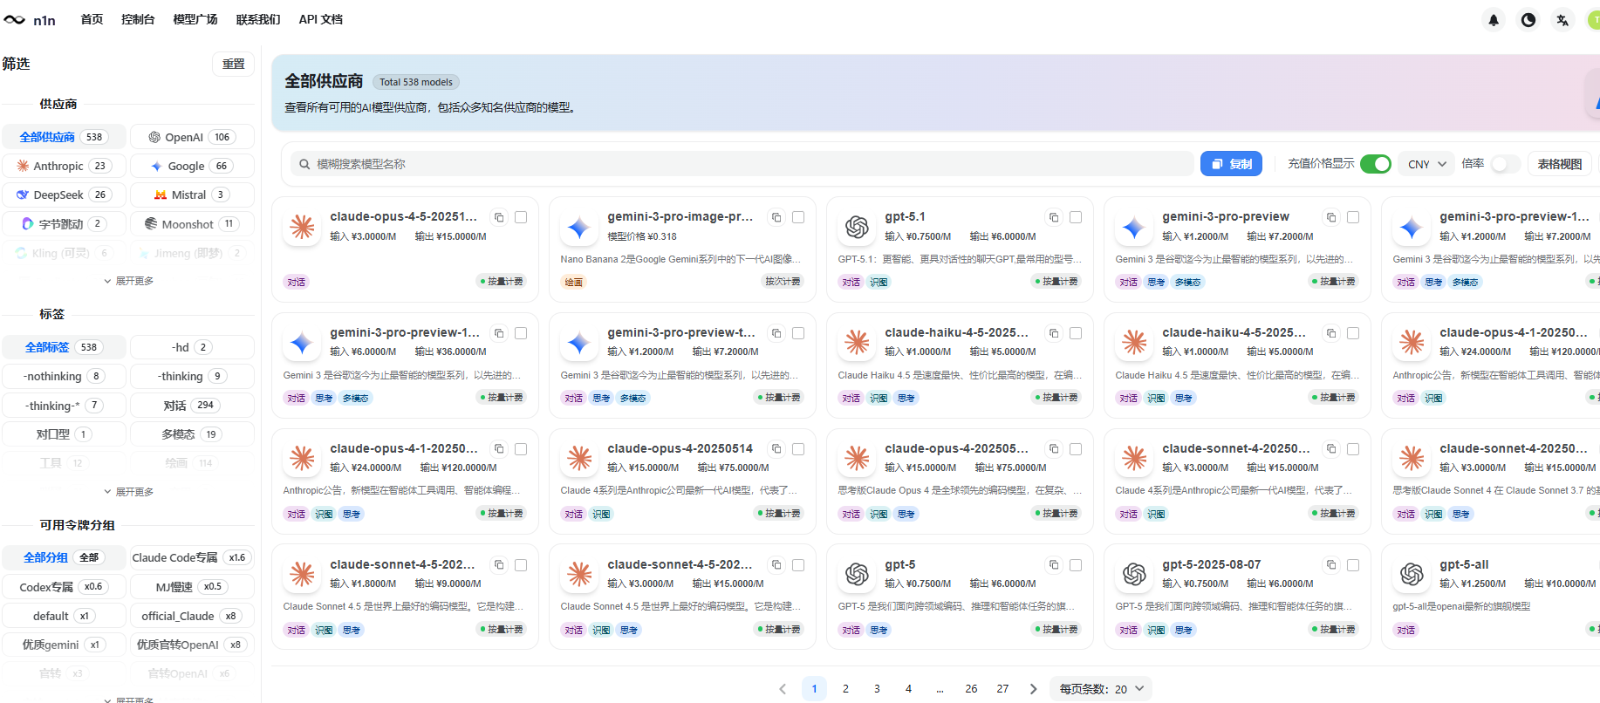Screen dimensions: 1600x703
Task: Click the n1n logo icon
Action: point(15,20)
